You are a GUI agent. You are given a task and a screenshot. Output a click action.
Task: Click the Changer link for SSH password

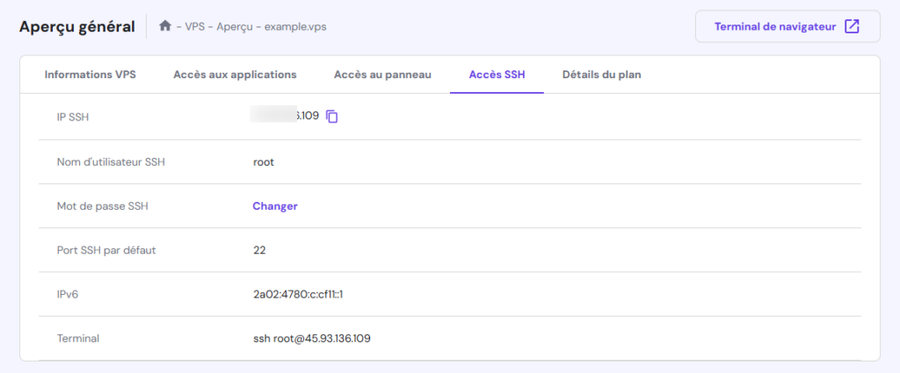275,206
